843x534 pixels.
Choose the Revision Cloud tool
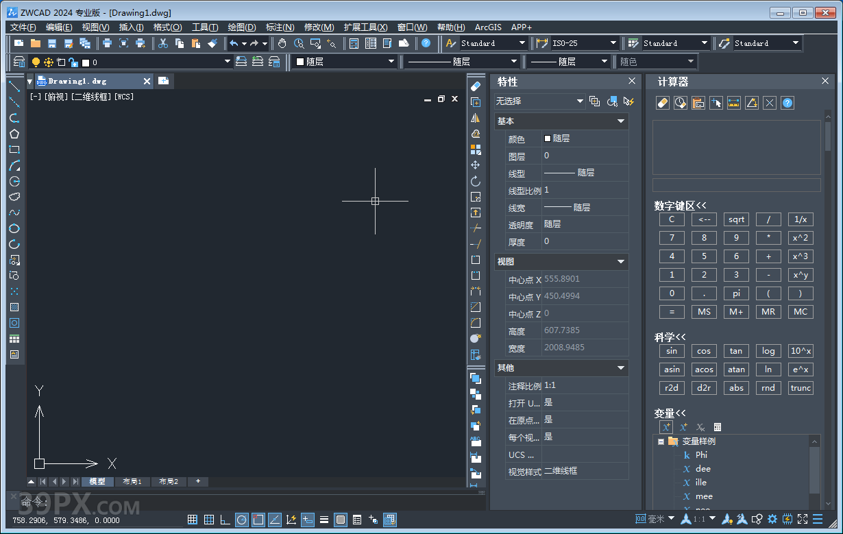[x=14, y=197]
